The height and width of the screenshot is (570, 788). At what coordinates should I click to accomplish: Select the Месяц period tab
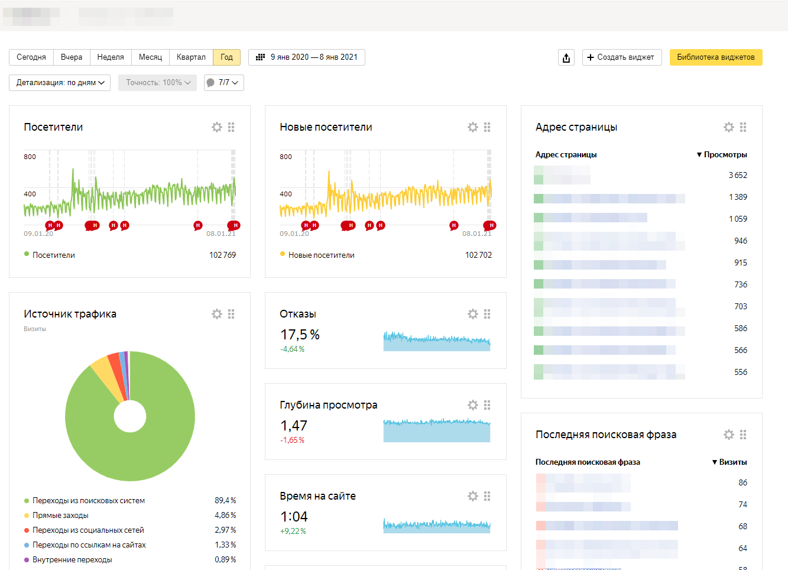tap(150, 57)
